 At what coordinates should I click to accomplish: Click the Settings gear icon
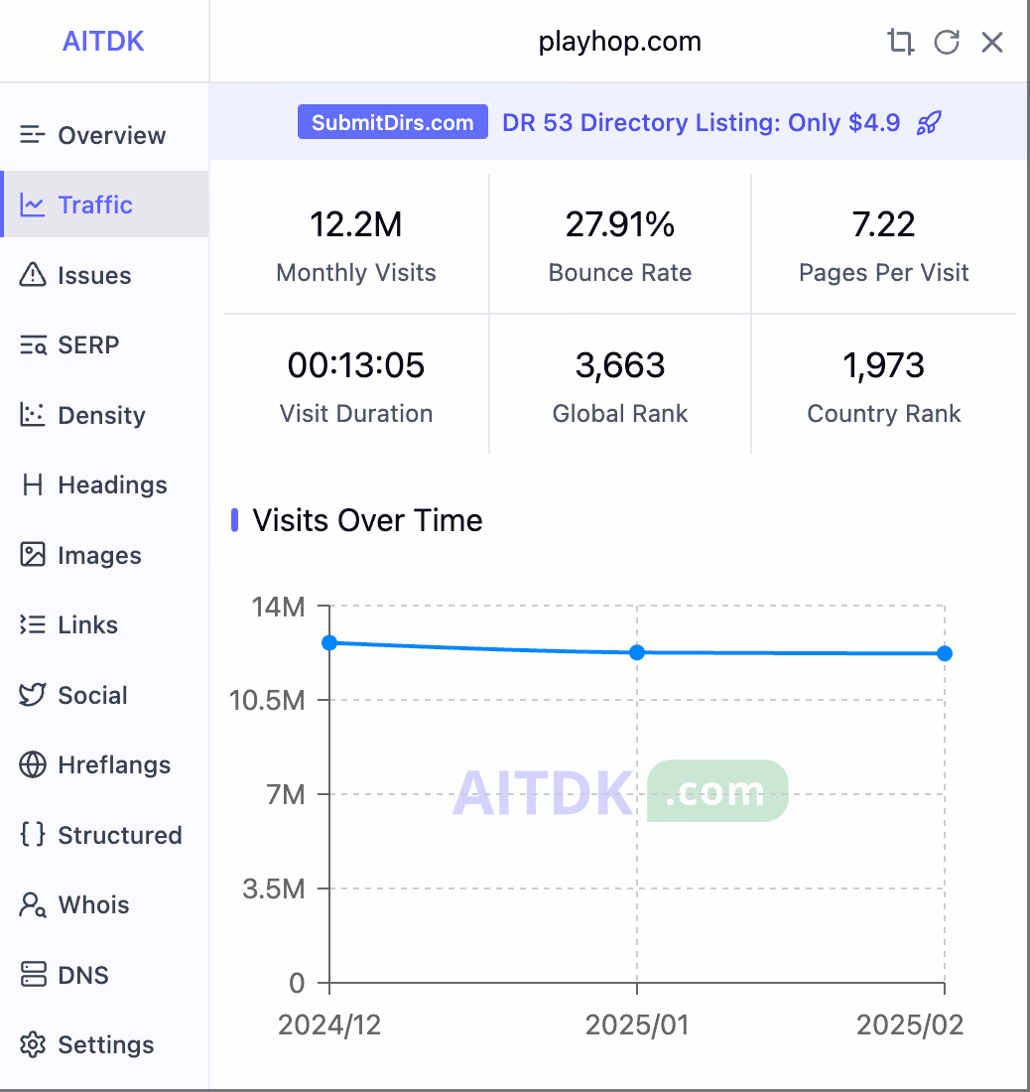click(33, 1044)
